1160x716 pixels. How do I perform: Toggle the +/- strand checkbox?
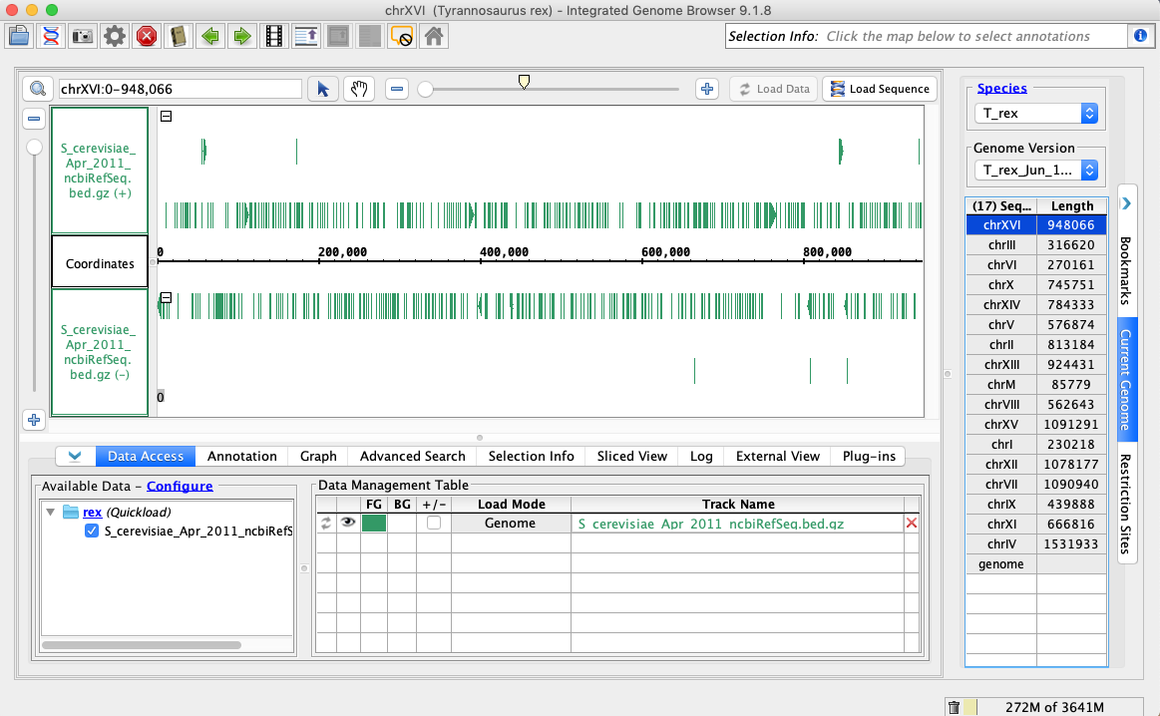point(434,523)
